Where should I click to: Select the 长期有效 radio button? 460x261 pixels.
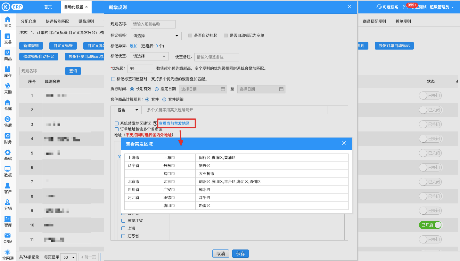(132, 89)
